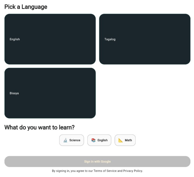Click the microscope icon on Science
The image size is (194, 177).
coord(65,140)
